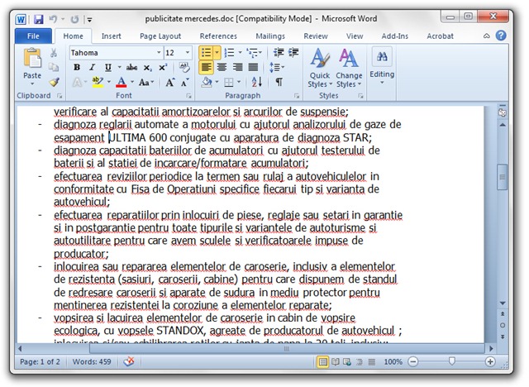Click the Save icon in Quick Access Toolbar
This screenshot has height=387, width=529.
(x=39, y=19)
